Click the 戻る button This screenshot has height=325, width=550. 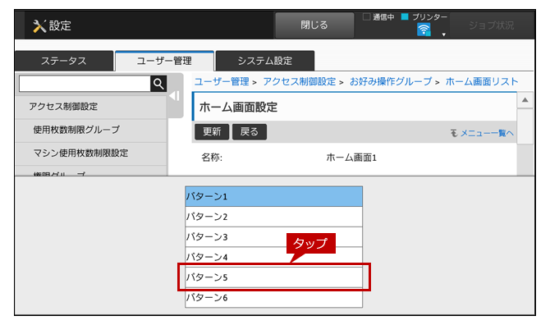(250, 132)
